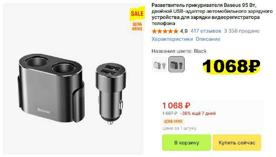
Task: Select the Black color variant swatch
Action: tap(177, 65)
